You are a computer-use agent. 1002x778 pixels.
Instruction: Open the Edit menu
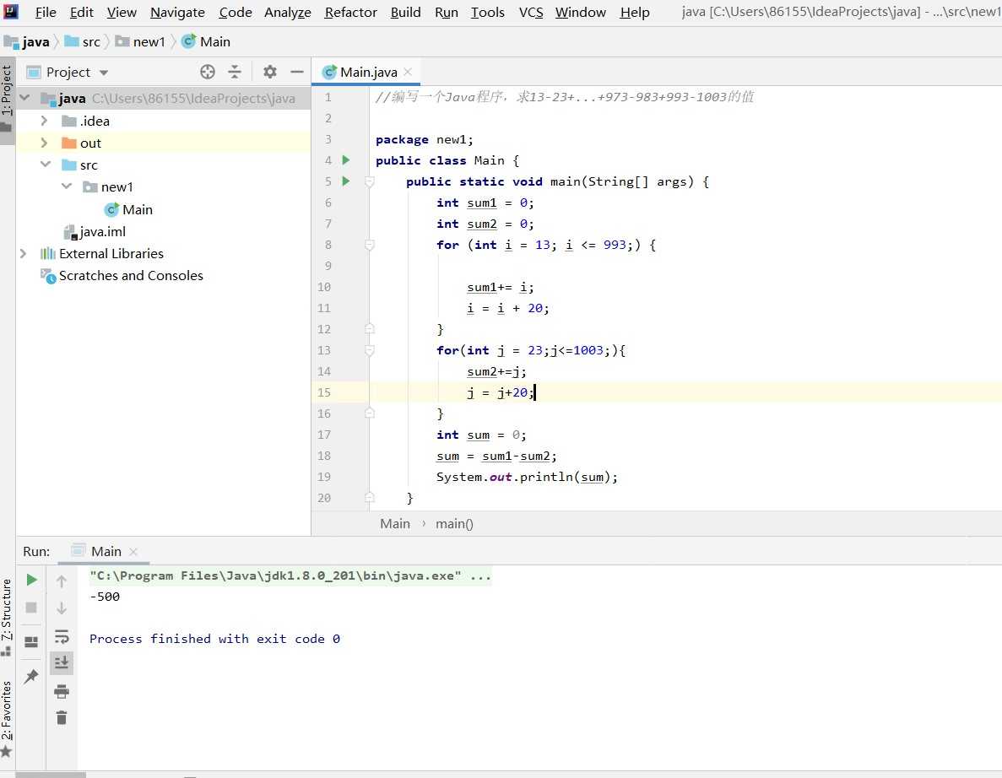[x=81, y=12]
